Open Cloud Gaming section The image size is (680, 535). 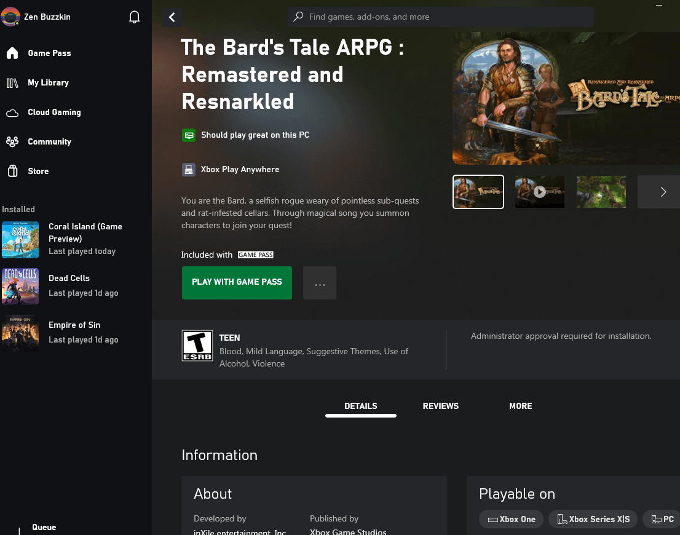[x=54, y=112]
